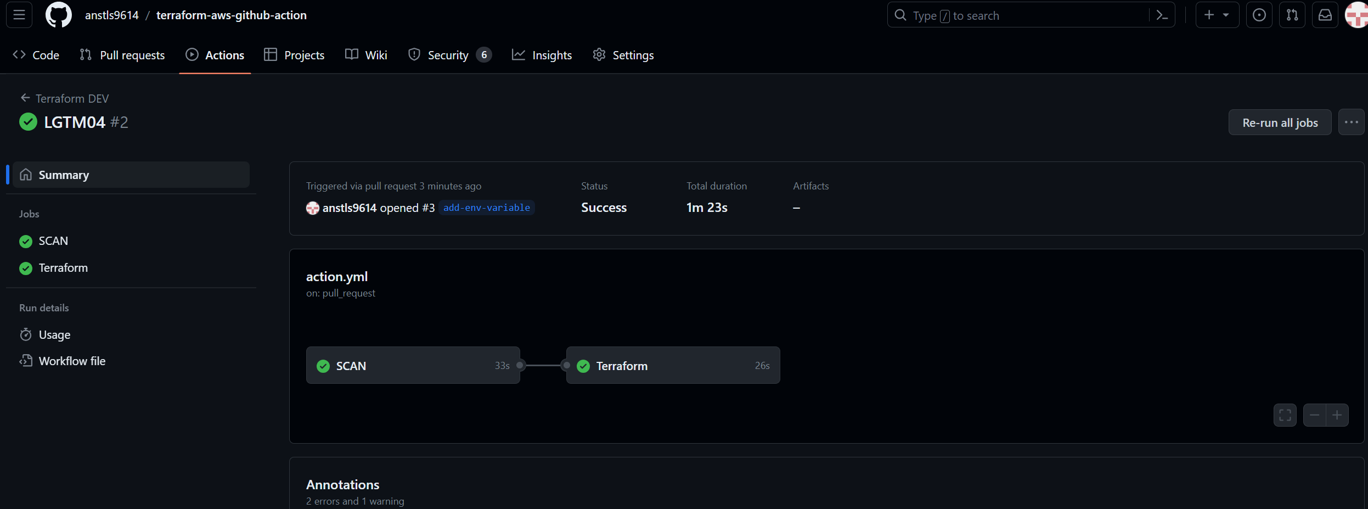Switch to the Code tab
1368x509 pixels.
[x=36, y=55]
